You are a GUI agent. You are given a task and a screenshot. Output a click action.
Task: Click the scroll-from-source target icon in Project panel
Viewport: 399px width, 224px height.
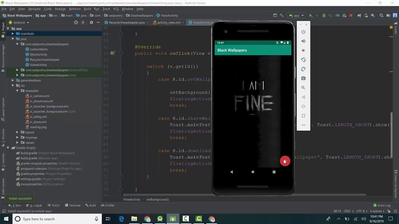[x=76, y=22]
